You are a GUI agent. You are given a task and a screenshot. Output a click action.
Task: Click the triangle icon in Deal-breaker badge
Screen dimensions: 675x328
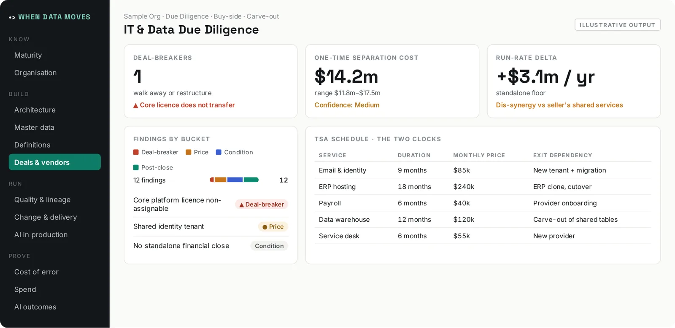tap(242, 205)
